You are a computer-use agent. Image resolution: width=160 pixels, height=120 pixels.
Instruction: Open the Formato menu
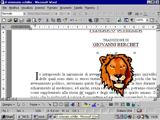52,8
